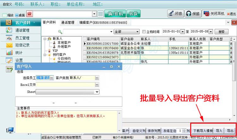Image resolution: width=237 pixels, height=140 pixels.
Task: Click the 下载导入模板 button
Action: pos(203,131)
